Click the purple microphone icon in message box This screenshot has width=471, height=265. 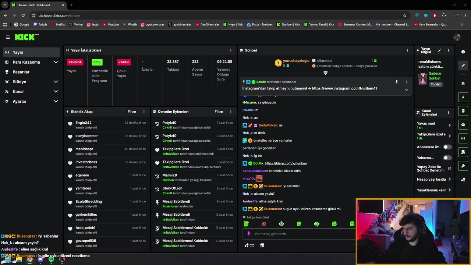tap(249, 234)
